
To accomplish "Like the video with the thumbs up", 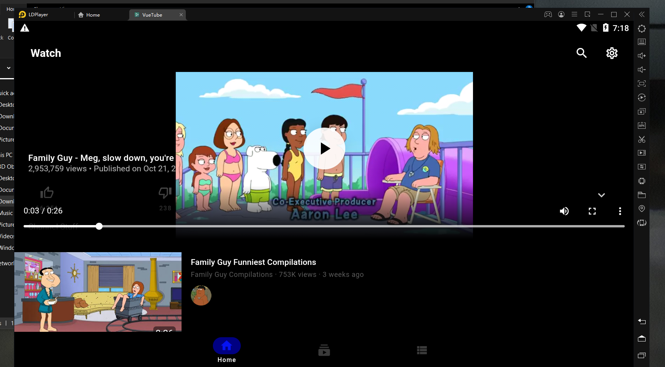I will coord(47,192).
